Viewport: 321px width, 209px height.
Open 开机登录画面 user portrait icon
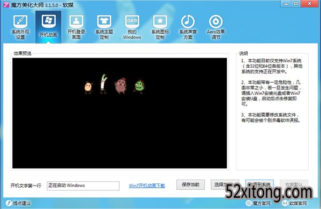(x=76, y=22)
